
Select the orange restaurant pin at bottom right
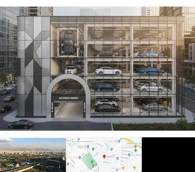click(134, 167)
